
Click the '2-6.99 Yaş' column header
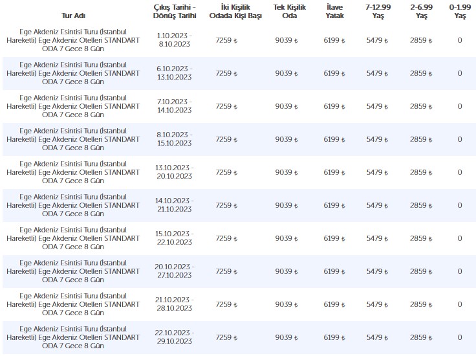[420, 10]
